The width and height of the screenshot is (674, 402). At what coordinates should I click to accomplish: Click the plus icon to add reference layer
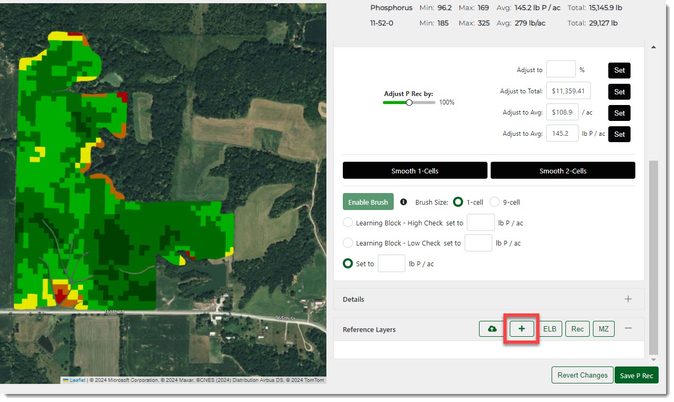point(521,329)
